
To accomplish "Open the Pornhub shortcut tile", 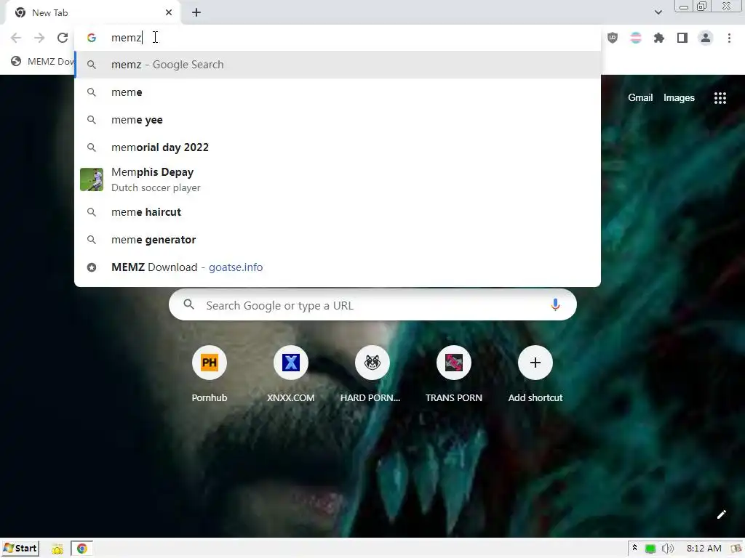I will (210, 374).
